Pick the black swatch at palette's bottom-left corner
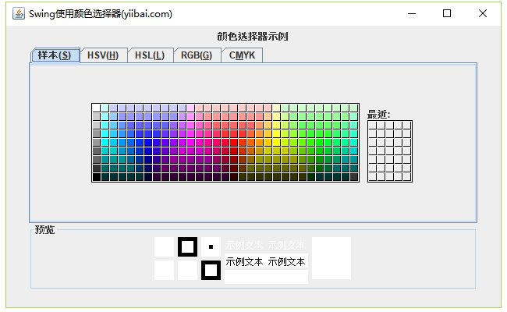This screenshot has width=507, height=312. 97,177
